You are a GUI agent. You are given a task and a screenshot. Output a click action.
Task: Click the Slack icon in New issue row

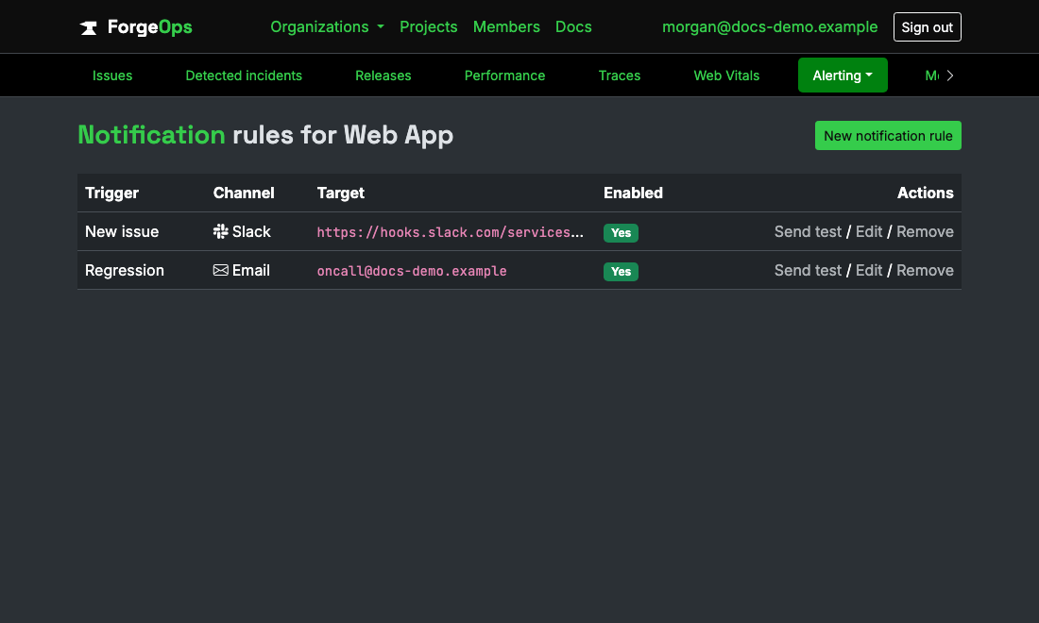(221, 231)
